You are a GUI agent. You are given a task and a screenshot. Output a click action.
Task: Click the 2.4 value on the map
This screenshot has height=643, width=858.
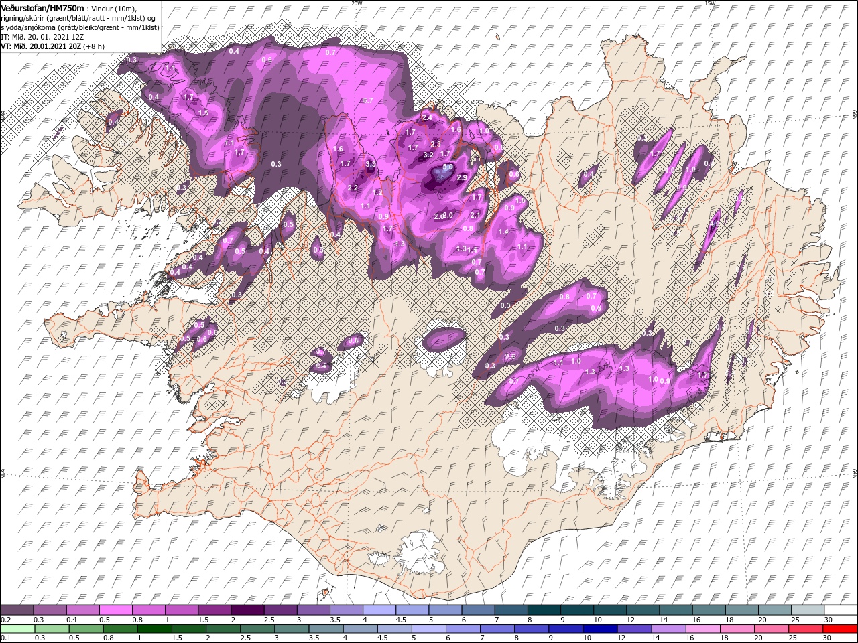427,117
